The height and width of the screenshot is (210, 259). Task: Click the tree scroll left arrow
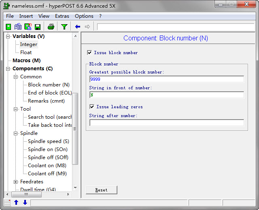pos(7,194)
